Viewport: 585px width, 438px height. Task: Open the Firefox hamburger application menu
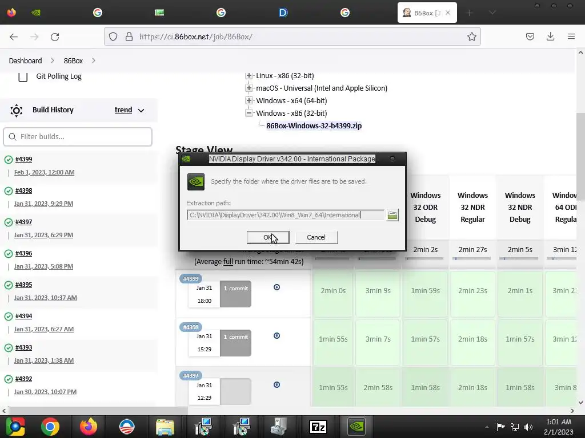click(x=571, y=36)
